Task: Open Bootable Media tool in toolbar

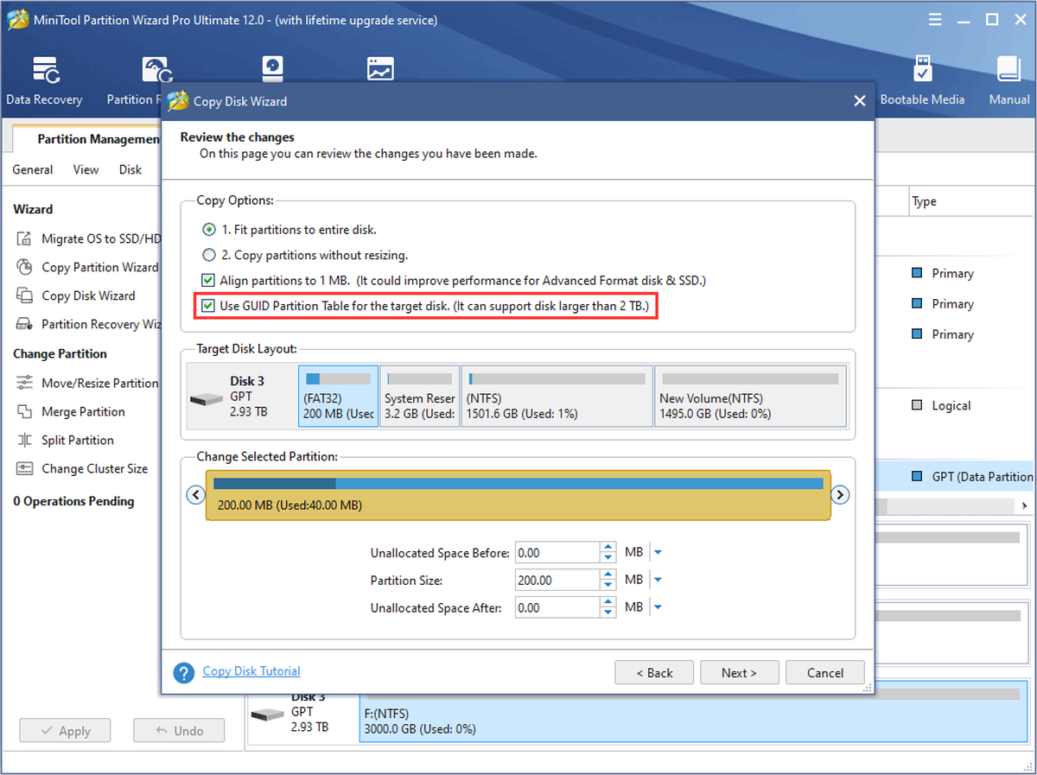Action: [922, 81]
